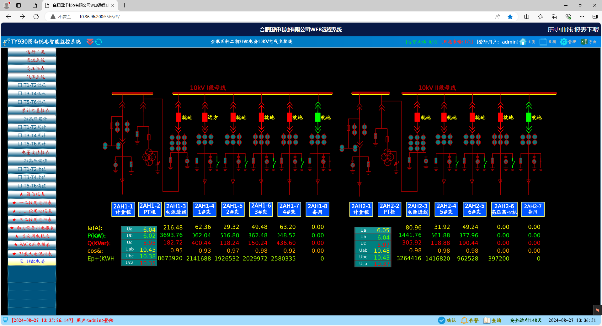Click the 2AH2-6 高压离心机 cabinet label
Image resolution: width=602 pixels, height=326 pixels.
point(504,209)
